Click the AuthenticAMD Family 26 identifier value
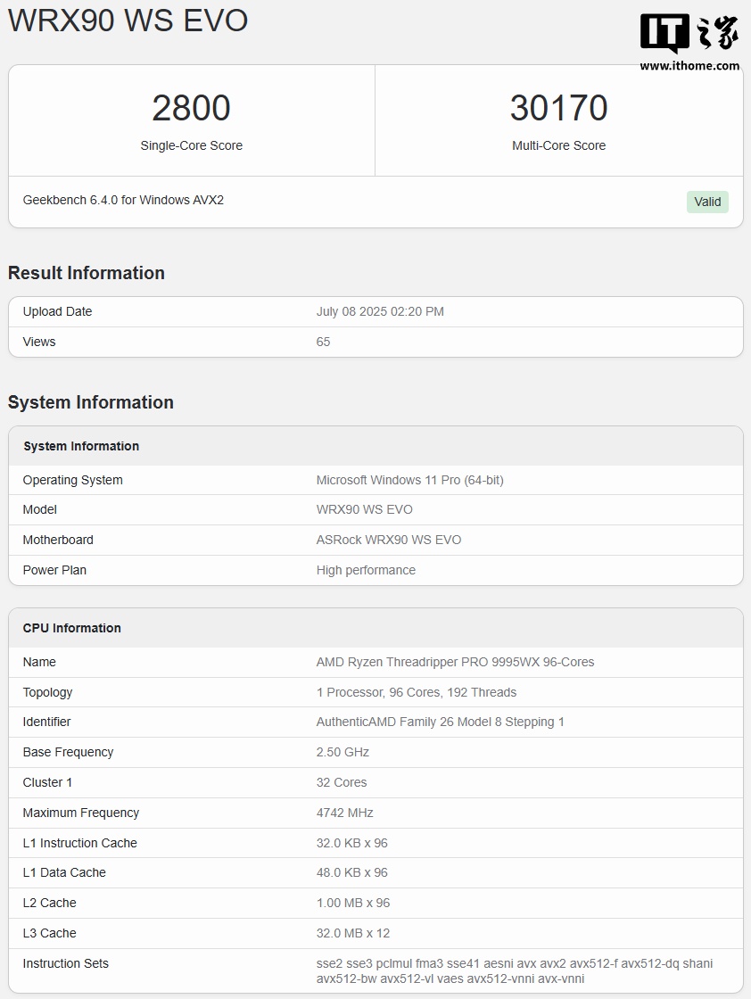 point(440,722)
